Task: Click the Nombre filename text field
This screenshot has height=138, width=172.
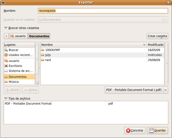Action: point(103,11)
